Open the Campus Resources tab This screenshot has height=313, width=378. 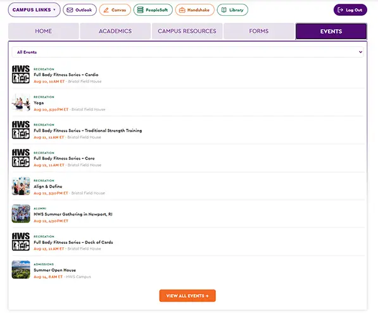coord(187,31)
